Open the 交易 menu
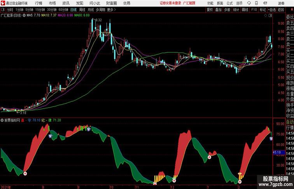The height and width of the screenshot is (189, 294). [x=126, y=3]
